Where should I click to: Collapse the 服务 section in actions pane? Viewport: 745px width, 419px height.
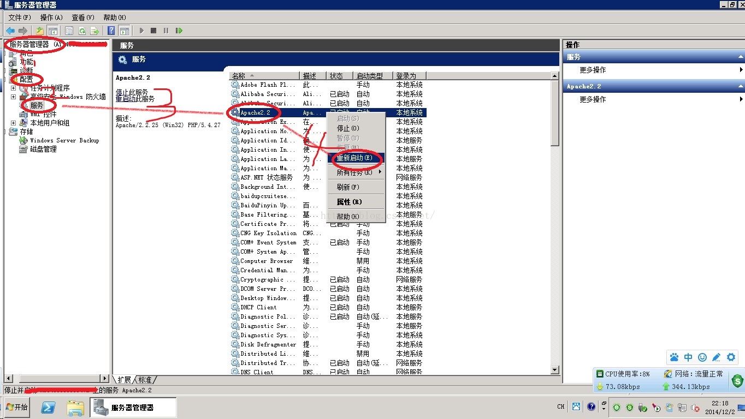point(741,57)
